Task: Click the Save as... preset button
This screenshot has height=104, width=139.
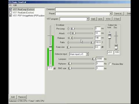Action: pos(118,14)
